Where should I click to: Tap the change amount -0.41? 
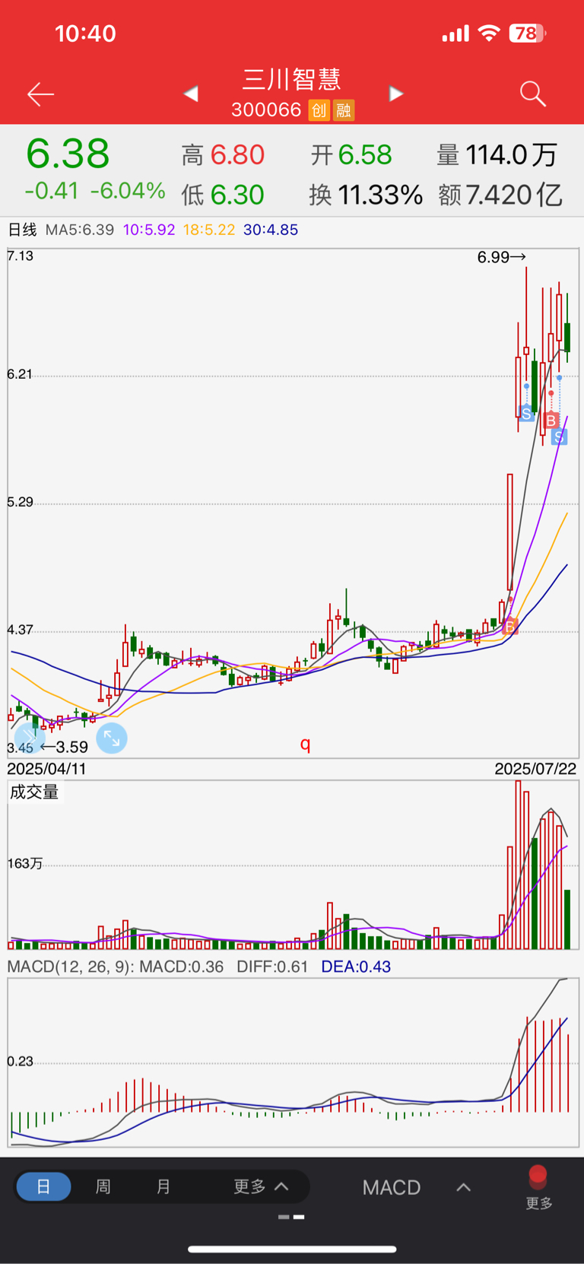click(x=52, y=190)
